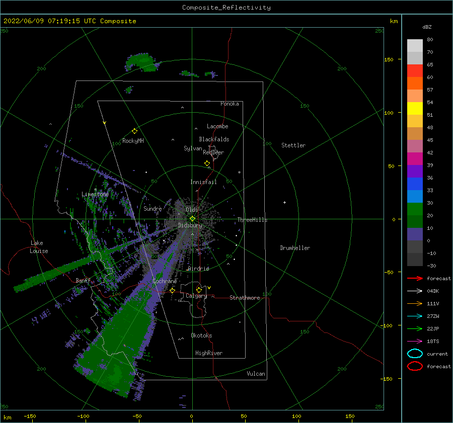The height and width of the screenshot is (423, 453).
Task: Click the yellow diamond marker near RockyMH
Action: [x=134, y=131]
